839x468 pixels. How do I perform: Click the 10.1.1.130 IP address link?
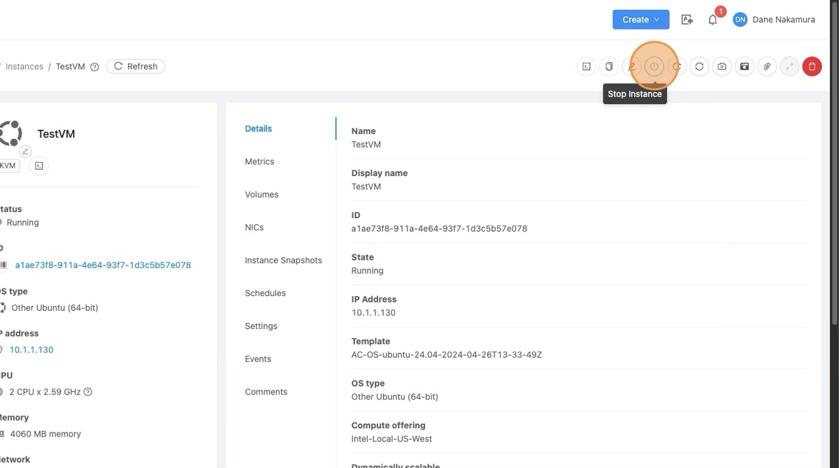31,349
